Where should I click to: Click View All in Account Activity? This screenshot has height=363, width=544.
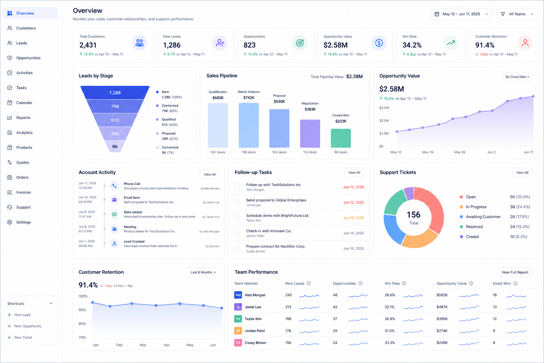[x=210, y=174]
